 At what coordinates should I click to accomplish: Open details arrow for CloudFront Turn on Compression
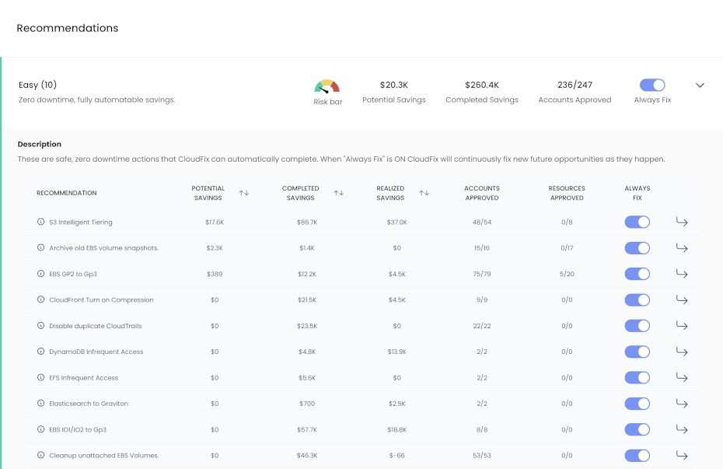click(x=682, y=299)
